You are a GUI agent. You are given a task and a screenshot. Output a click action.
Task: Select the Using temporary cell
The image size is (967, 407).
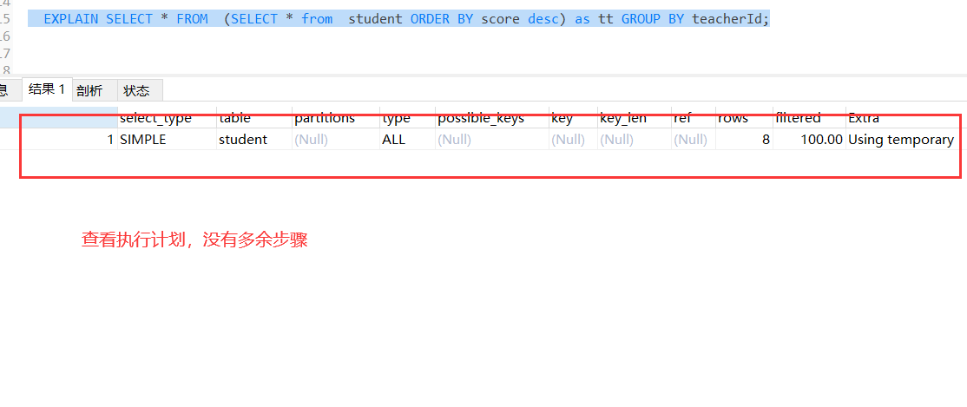[901, 140]
